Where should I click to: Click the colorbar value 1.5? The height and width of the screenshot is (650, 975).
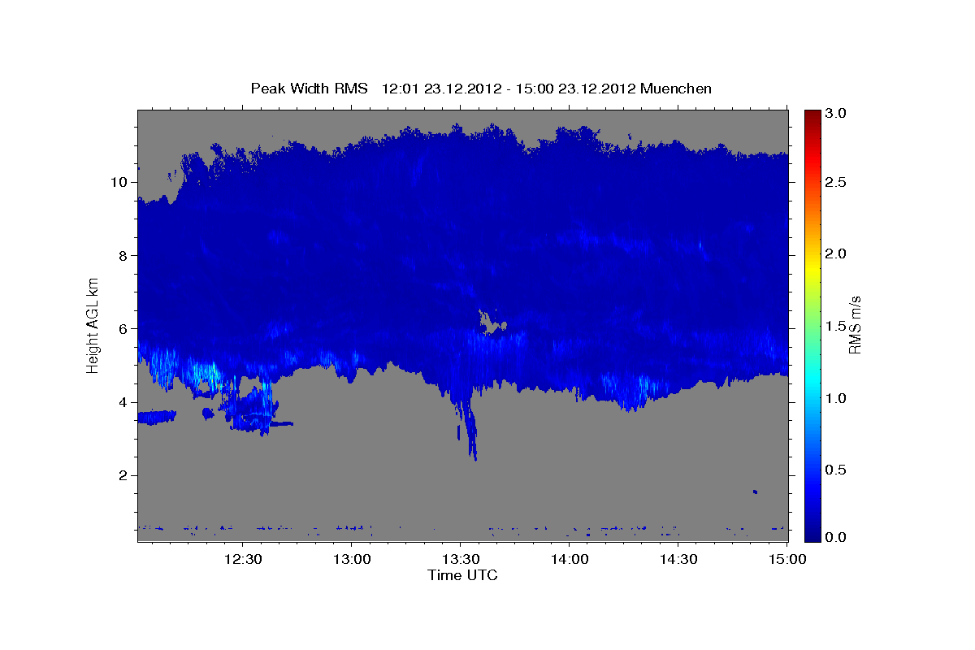(836, 326)
